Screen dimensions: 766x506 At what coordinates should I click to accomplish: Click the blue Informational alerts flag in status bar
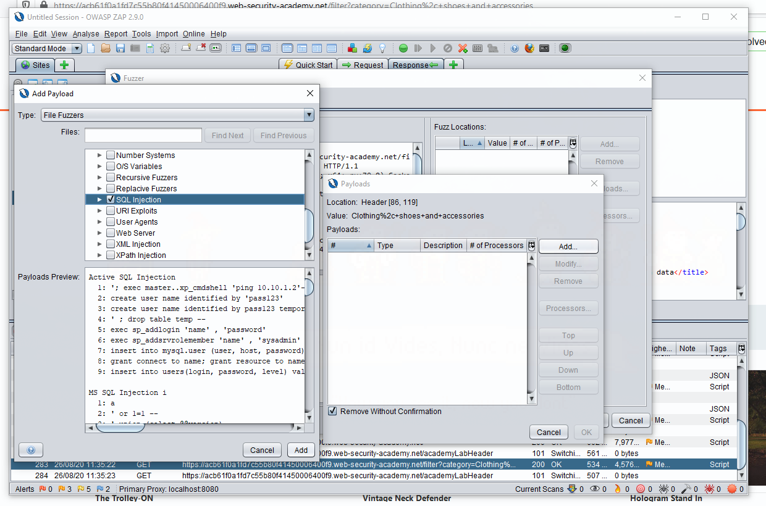point(100,489)
